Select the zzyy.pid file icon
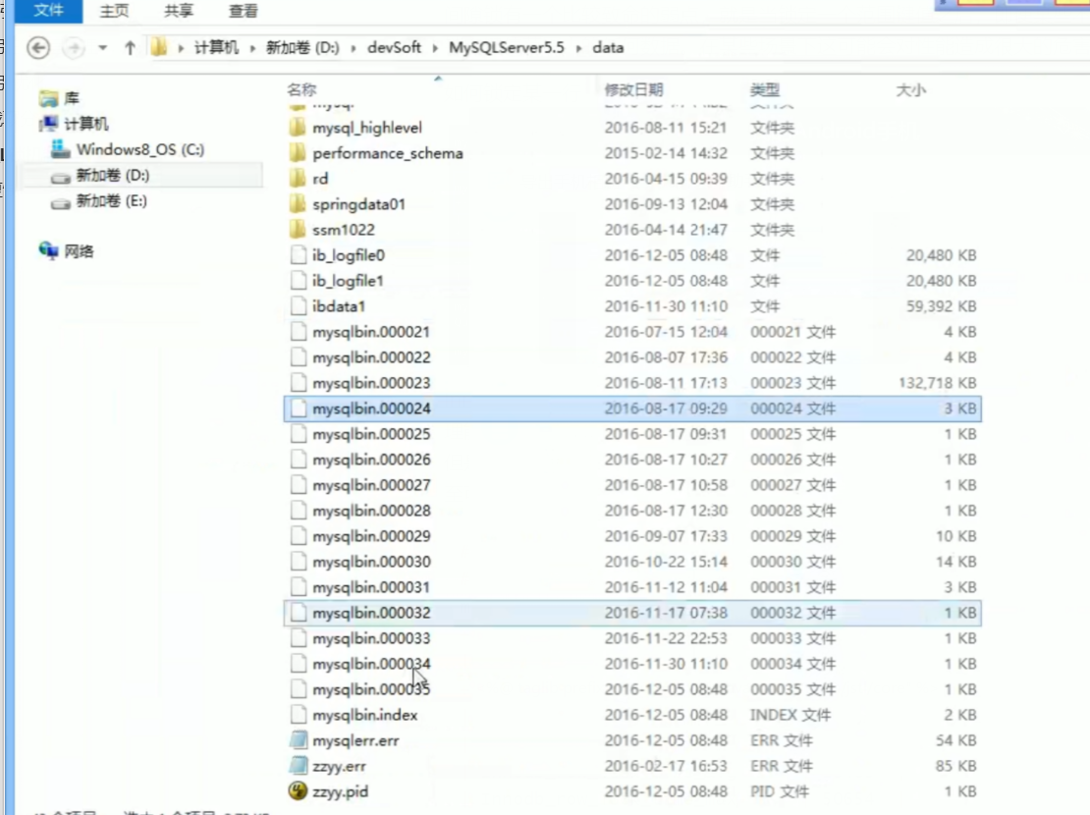Viewport: 1090px width, 815px height. (299, 791)
